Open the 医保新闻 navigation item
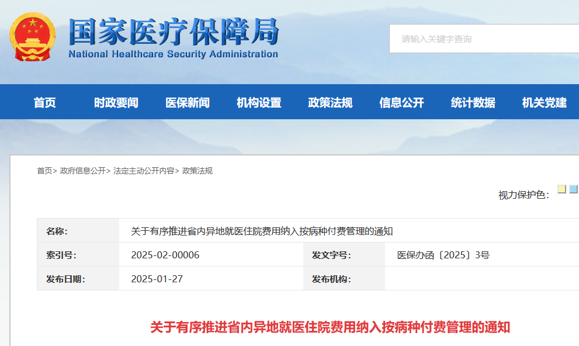 (x=188, y=102)
